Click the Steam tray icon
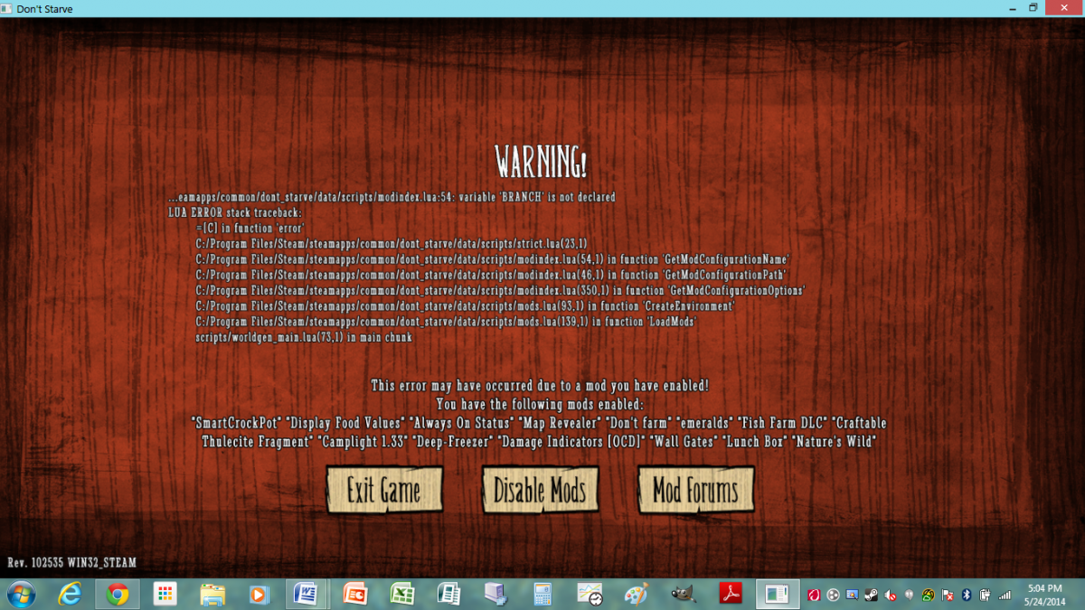Viewport: 1085px width, 610px height. click(x=871, y=595)
